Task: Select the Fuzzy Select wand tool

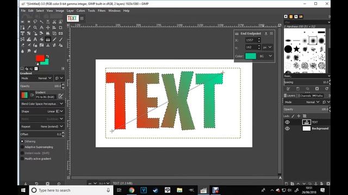Action: (x=41, y=22)
